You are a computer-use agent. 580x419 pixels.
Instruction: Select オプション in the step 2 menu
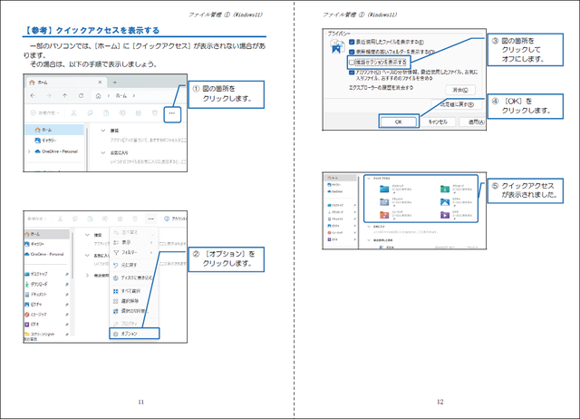tap(134, 334)
